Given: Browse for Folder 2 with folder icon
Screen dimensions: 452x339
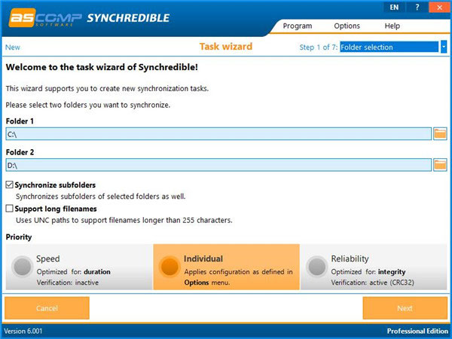Looking at the screenshot, I should [440, 165].
